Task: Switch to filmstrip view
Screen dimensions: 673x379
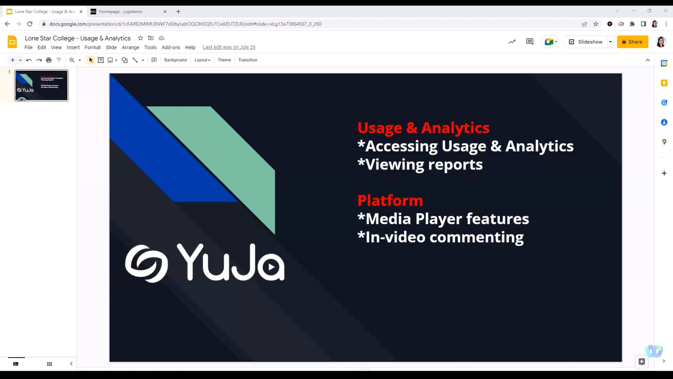Action: (16, 364)
